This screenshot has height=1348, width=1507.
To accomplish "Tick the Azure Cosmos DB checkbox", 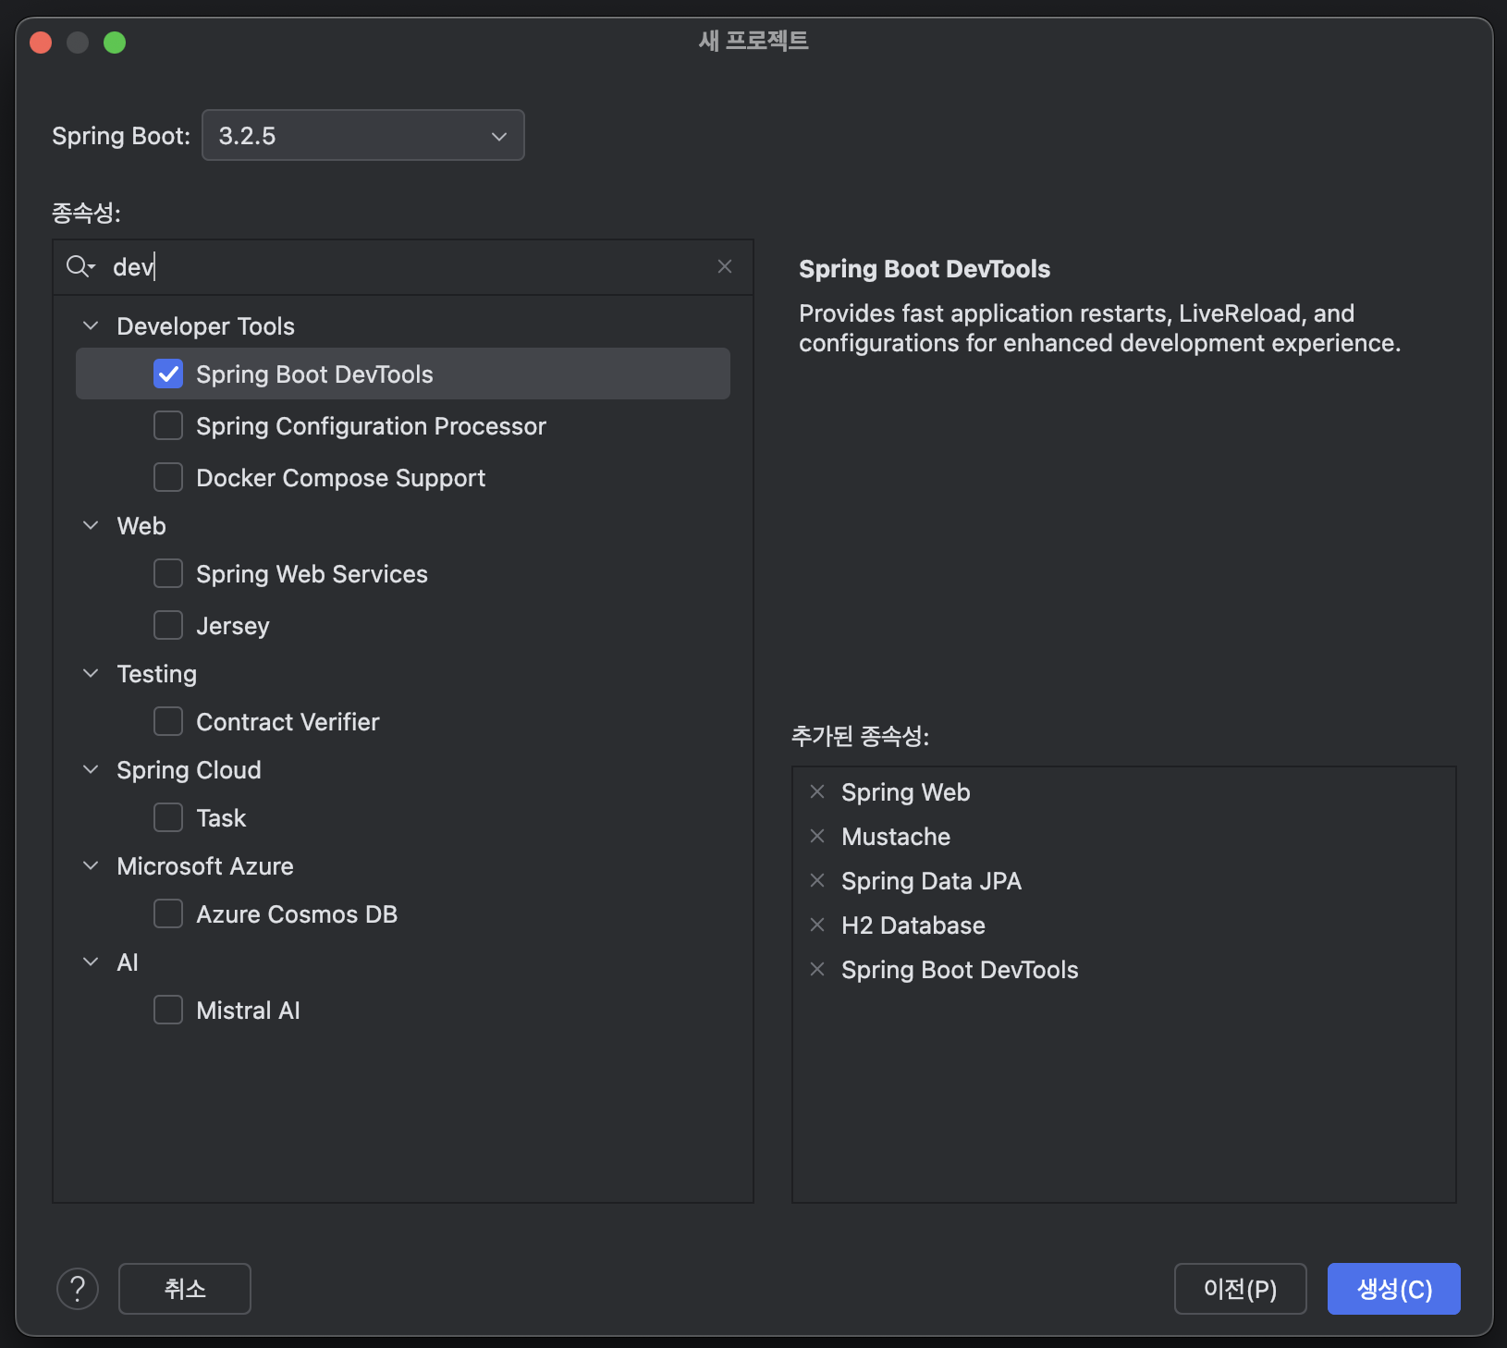I will tap(168, 913).
